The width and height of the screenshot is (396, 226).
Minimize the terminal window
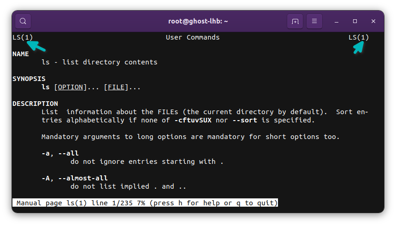[337, 22]
